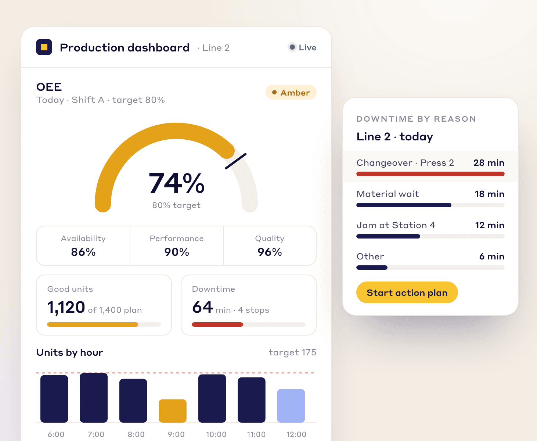Click the Live status label
This screenshot has height=441, width=537.
pos(307,47)
